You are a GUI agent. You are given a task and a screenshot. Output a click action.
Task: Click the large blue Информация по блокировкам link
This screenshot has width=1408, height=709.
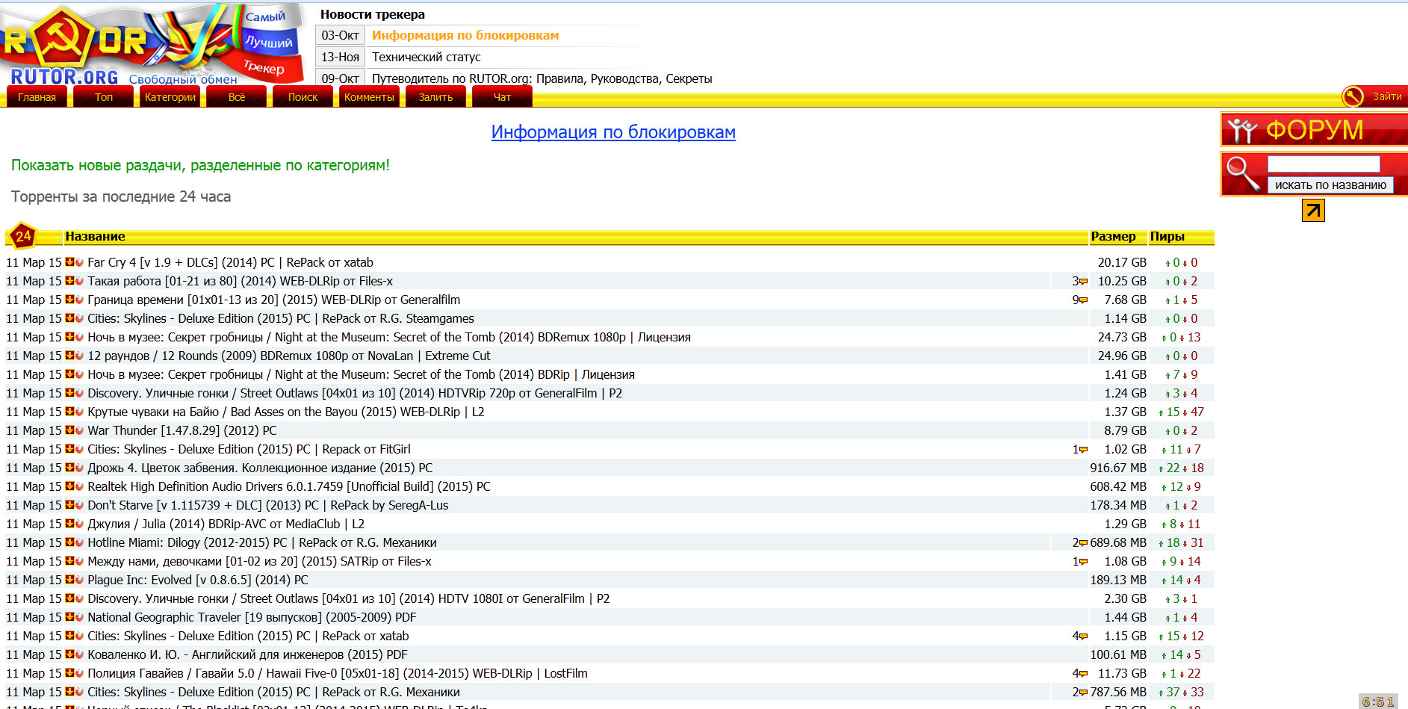pos(613,132)
